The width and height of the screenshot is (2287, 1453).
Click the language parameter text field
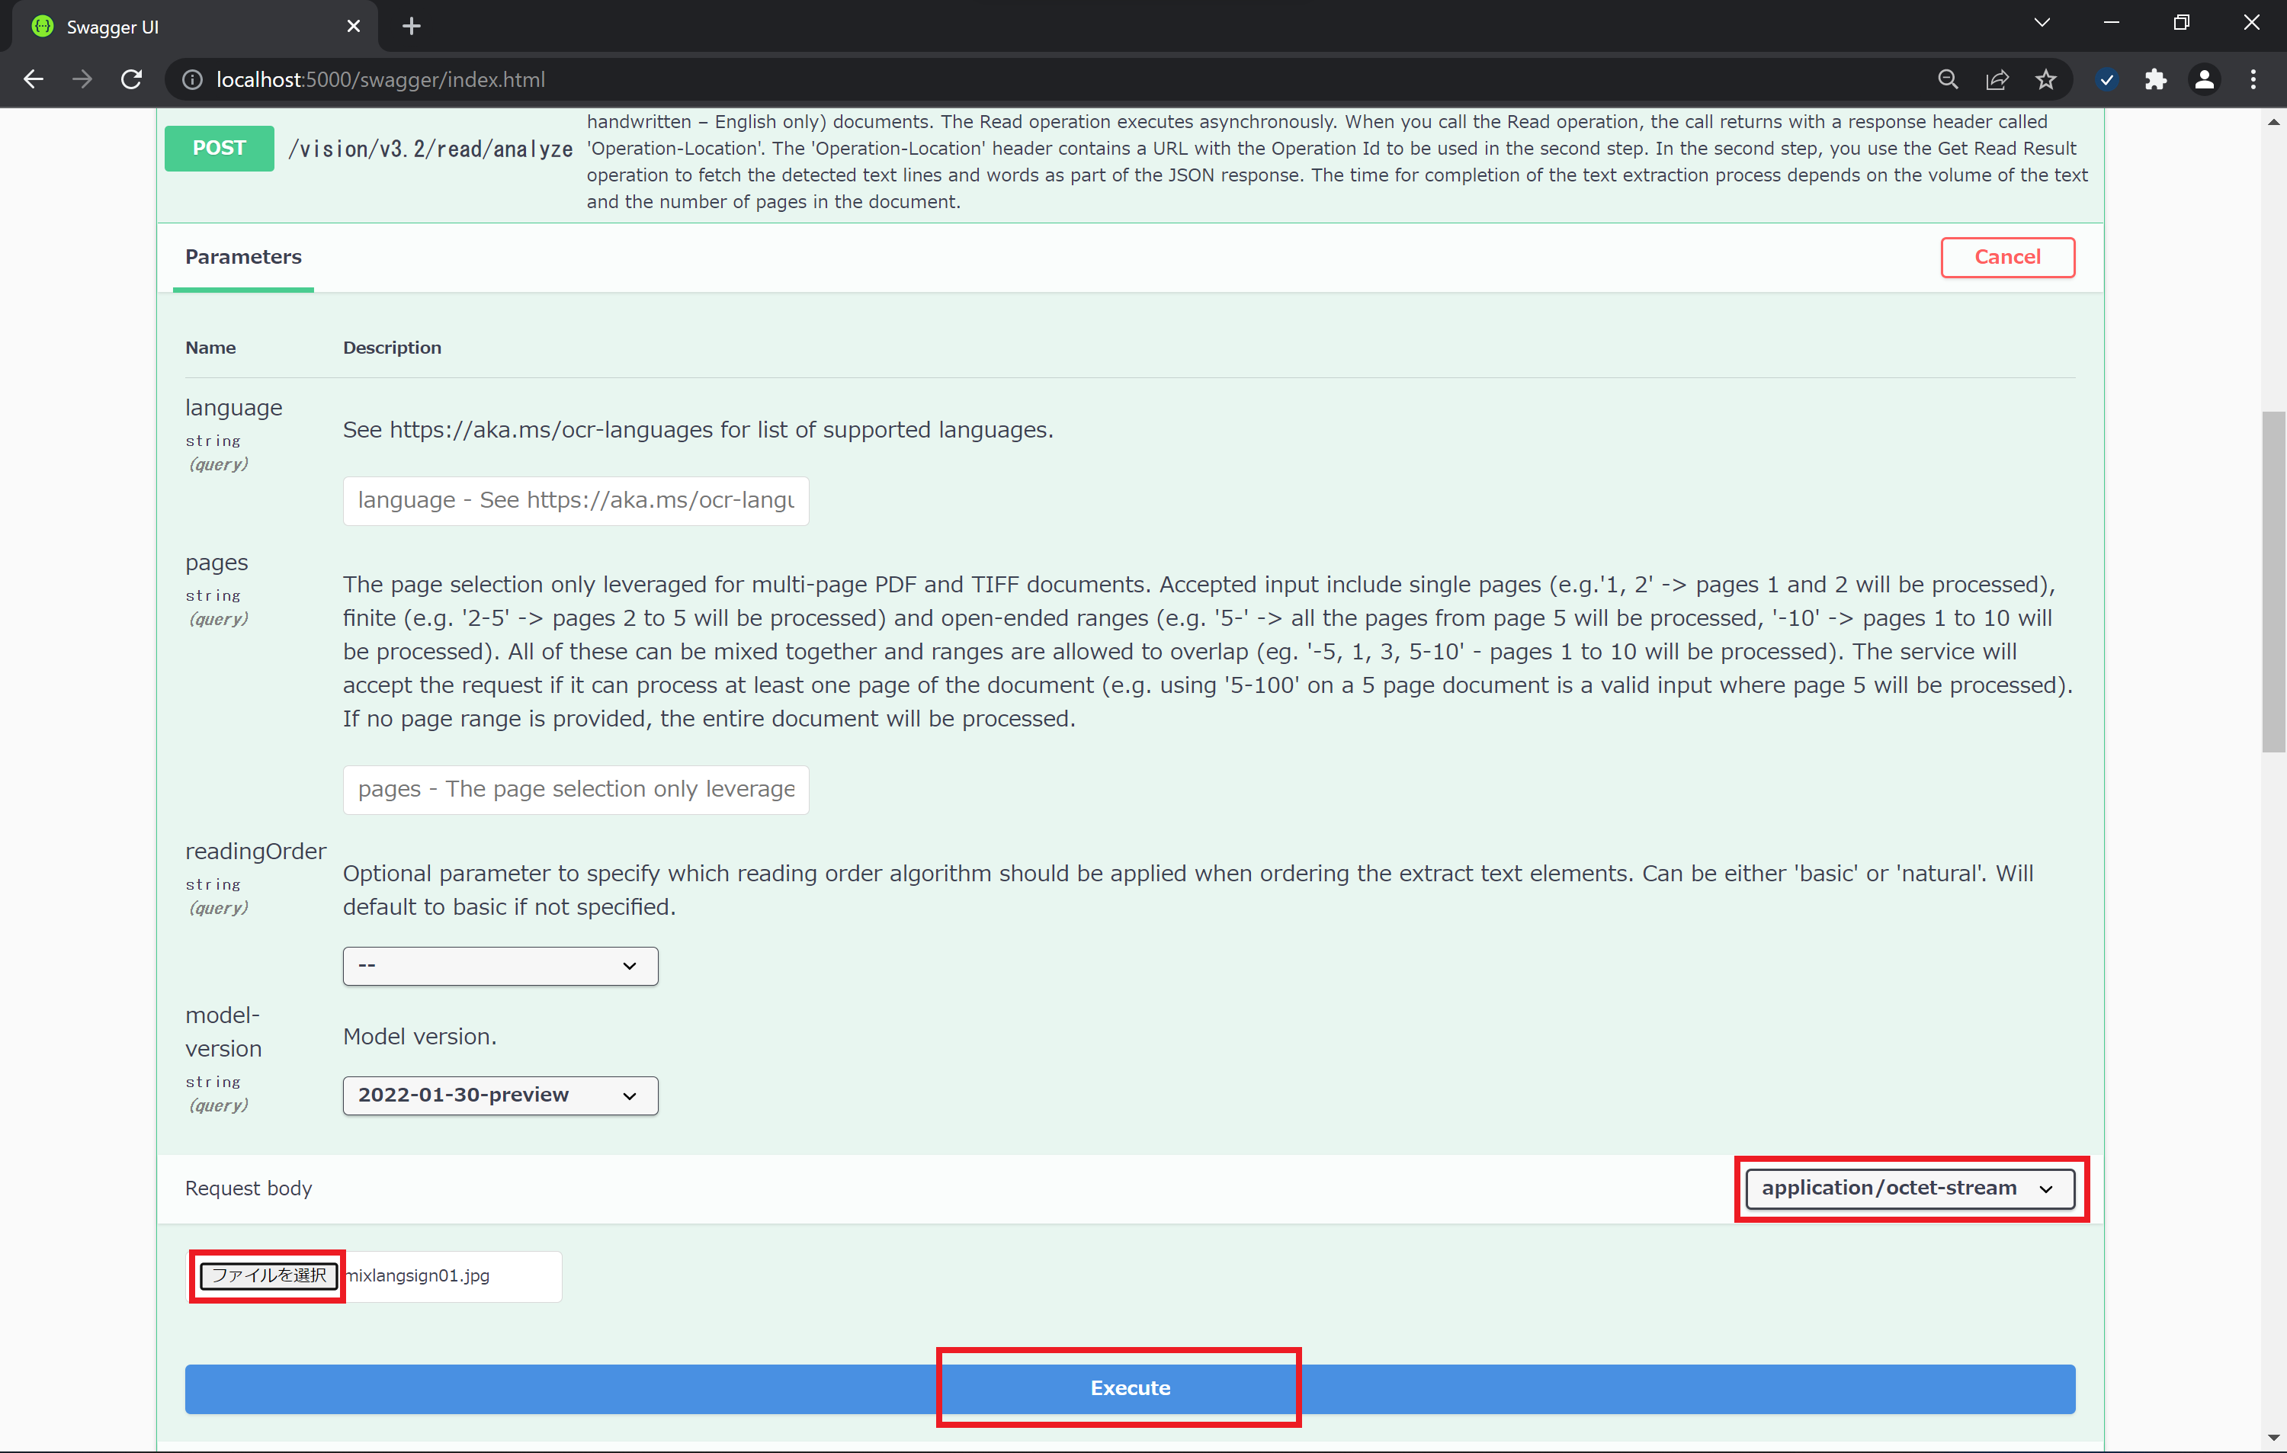576,501
